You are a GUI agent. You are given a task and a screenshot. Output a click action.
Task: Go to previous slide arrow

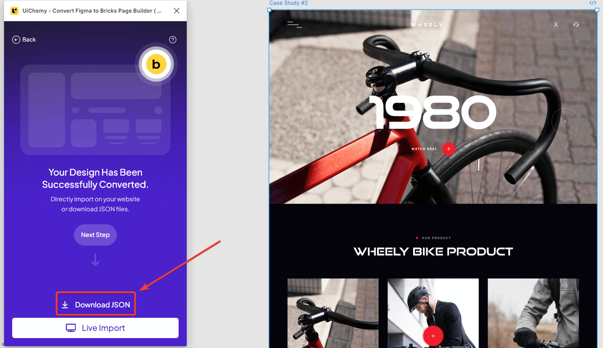pos(301,121)
